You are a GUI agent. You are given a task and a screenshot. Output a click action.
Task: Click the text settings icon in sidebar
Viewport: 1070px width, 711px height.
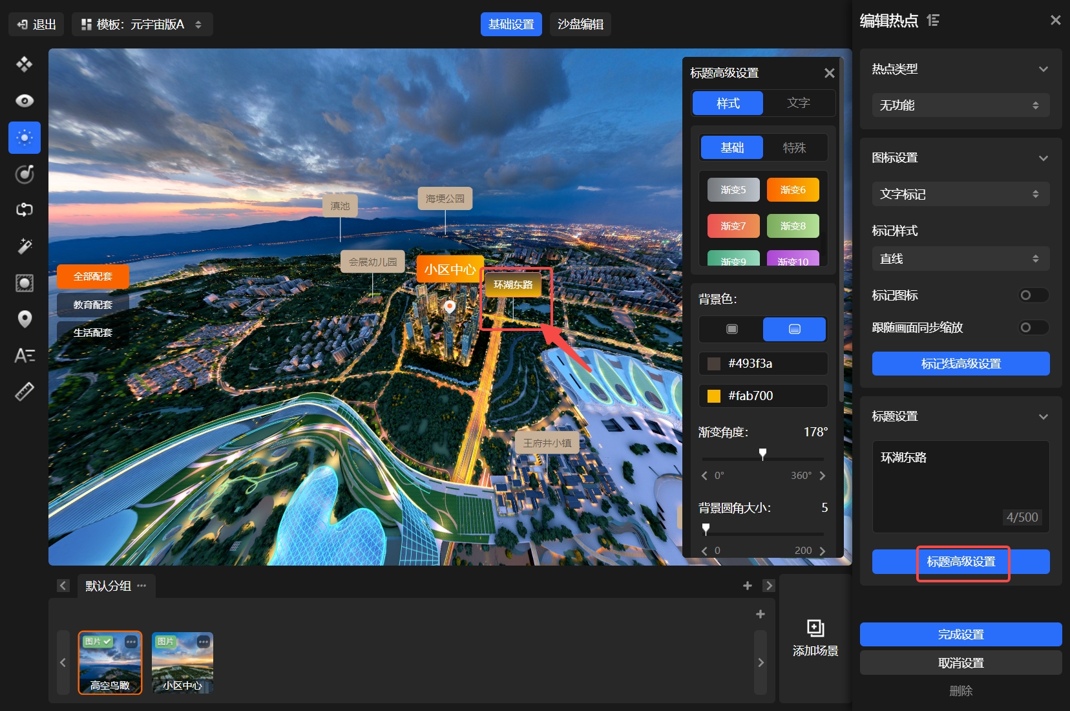[x=25, y=355]
